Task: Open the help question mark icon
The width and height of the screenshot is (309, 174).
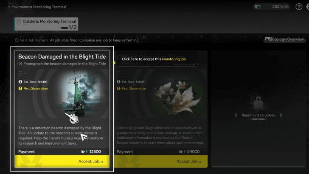Action: pyautogui.click(x=299, y=7)
